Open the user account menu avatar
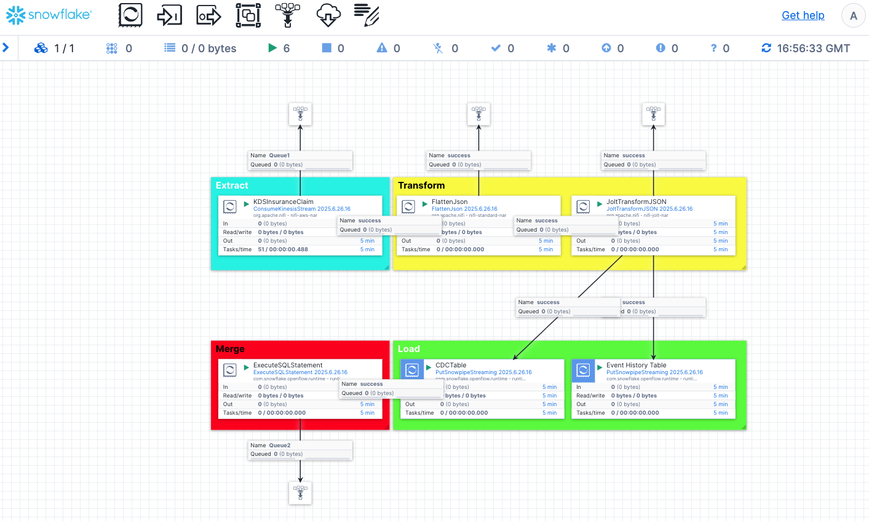This screenshot has width=869, height=521. point(853,16)
